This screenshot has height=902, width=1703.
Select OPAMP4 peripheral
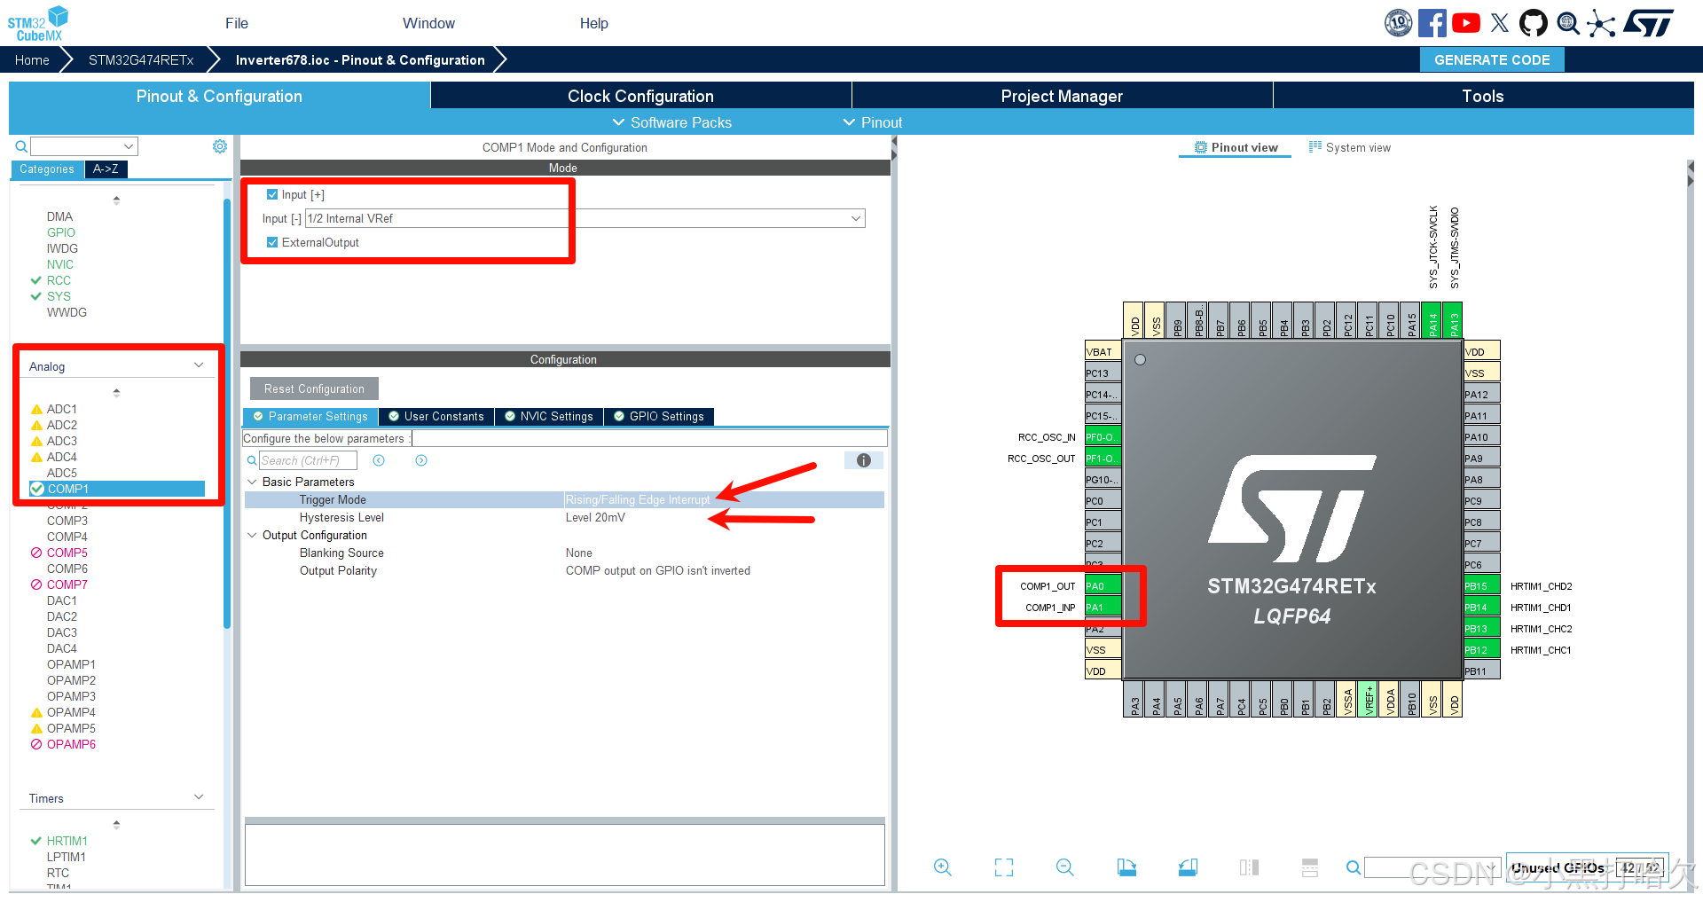71,712
